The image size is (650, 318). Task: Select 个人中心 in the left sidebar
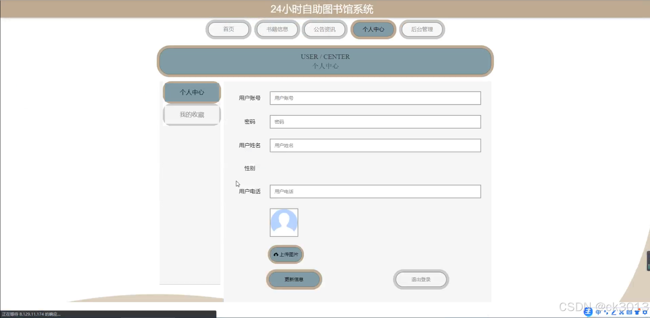(192, 92)
